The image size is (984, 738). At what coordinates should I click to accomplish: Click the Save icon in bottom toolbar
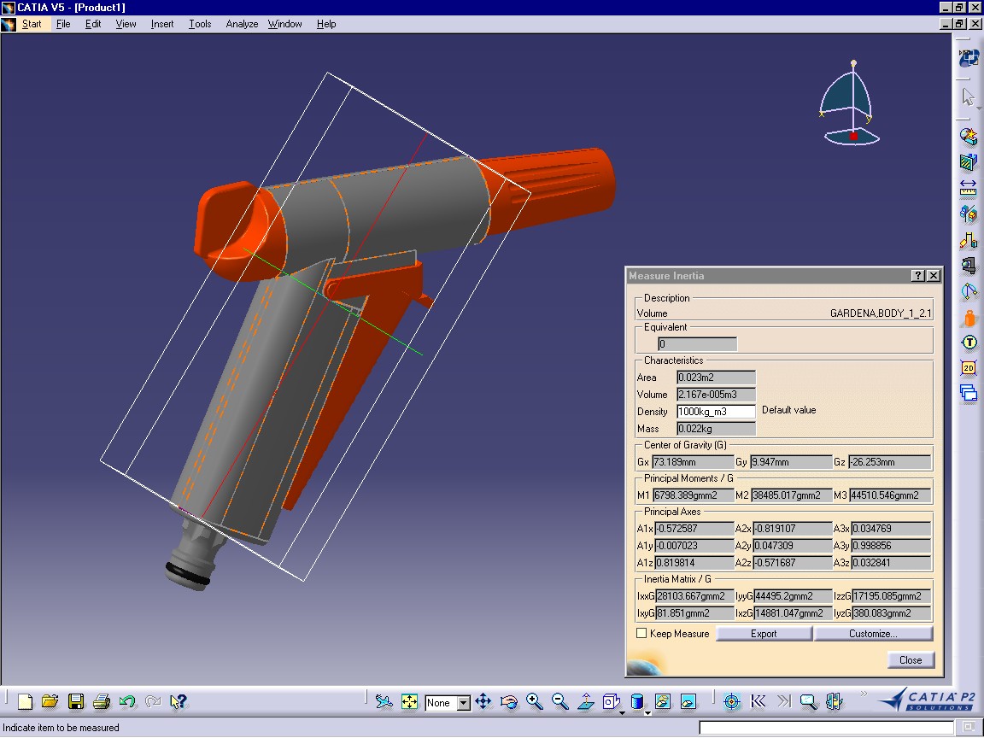pos(76,702)
